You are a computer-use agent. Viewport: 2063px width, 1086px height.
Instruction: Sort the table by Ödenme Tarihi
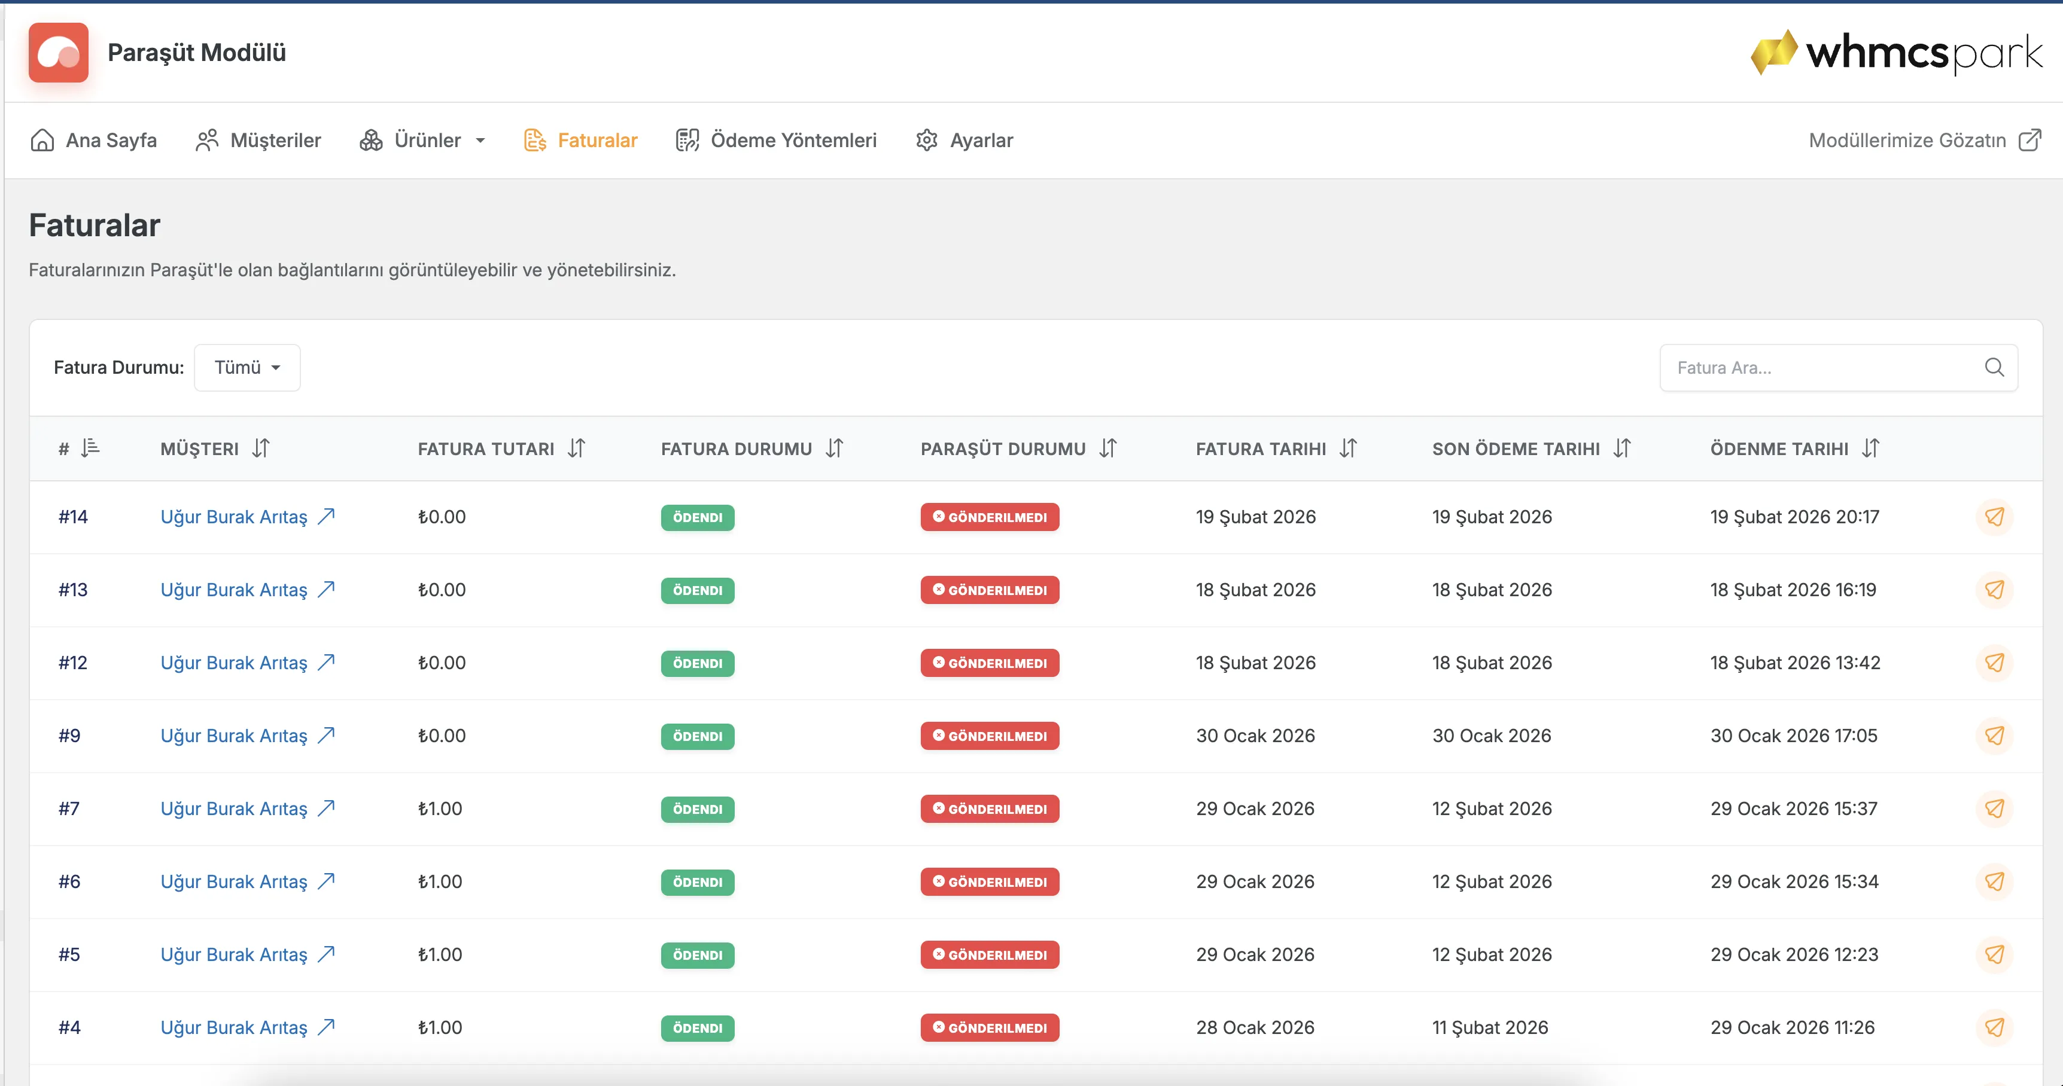[1870, 448]
